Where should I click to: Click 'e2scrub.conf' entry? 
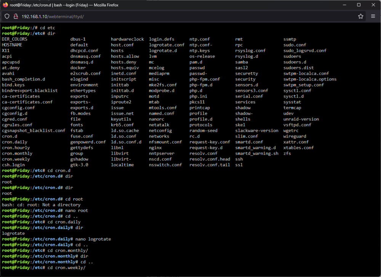[x=85, y=74]
